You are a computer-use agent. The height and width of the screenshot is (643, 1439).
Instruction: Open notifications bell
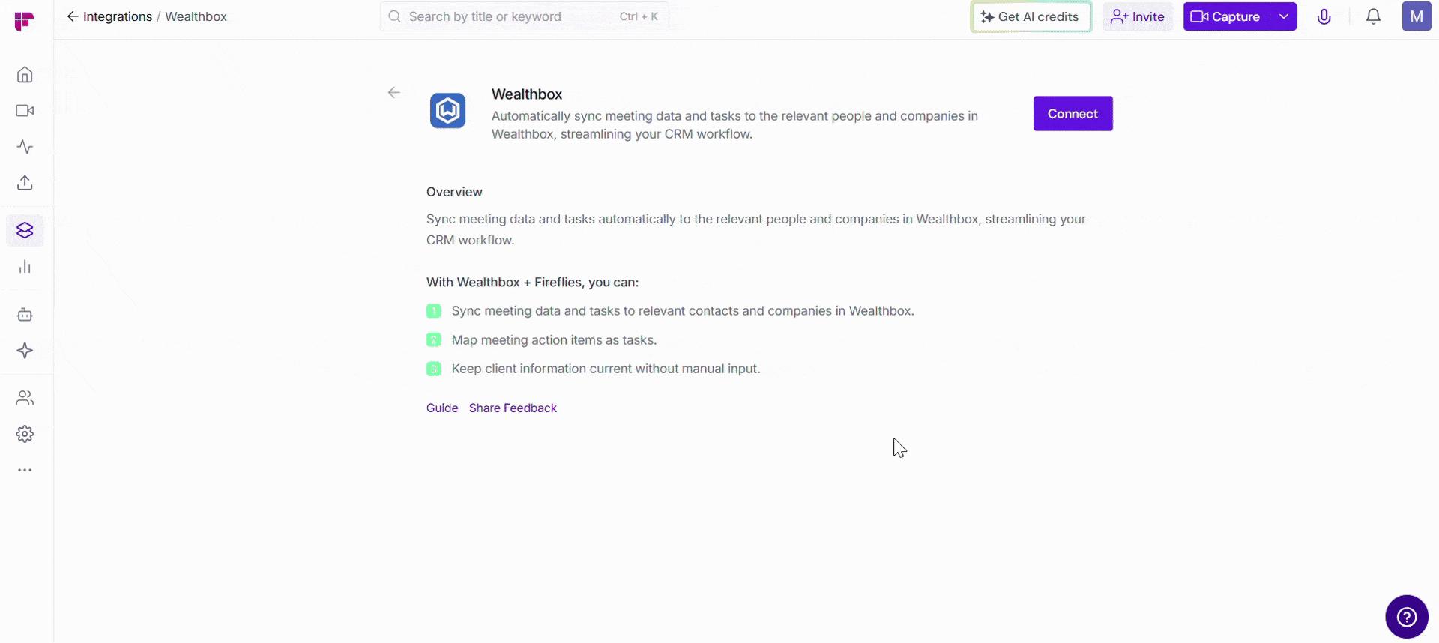pos(1373,16)
